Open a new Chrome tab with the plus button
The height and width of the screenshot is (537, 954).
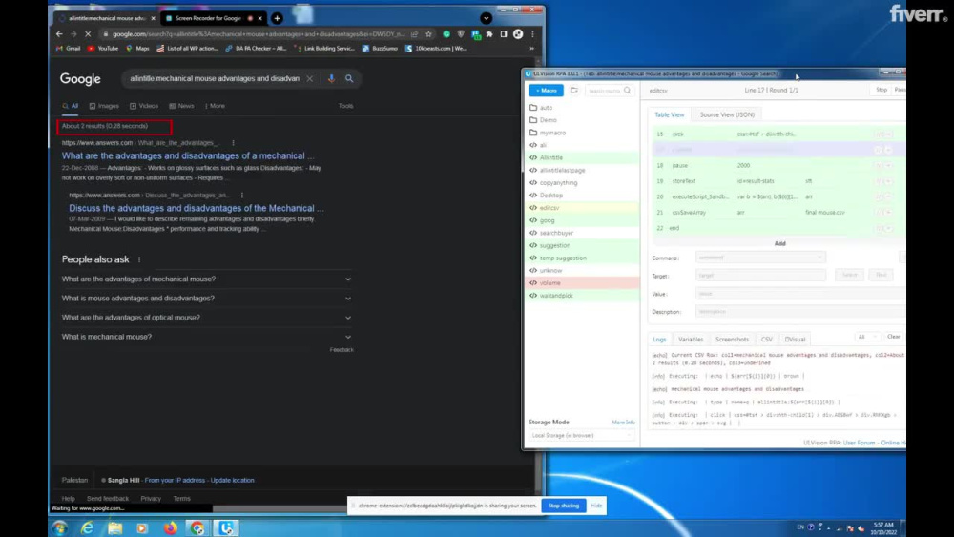tap(277, 18)
